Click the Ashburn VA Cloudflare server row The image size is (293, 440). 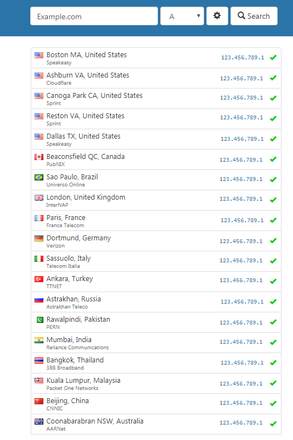pyautogui.click(x=156, y=78)
